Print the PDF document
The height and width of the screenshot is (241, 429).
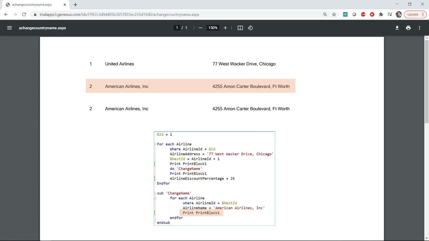(x=408, y=28)
